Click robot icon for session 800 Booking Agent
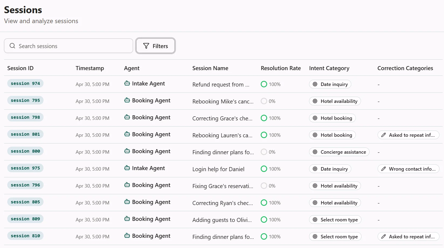This screenshot has width=444, height=248. [x=127, y=151]
